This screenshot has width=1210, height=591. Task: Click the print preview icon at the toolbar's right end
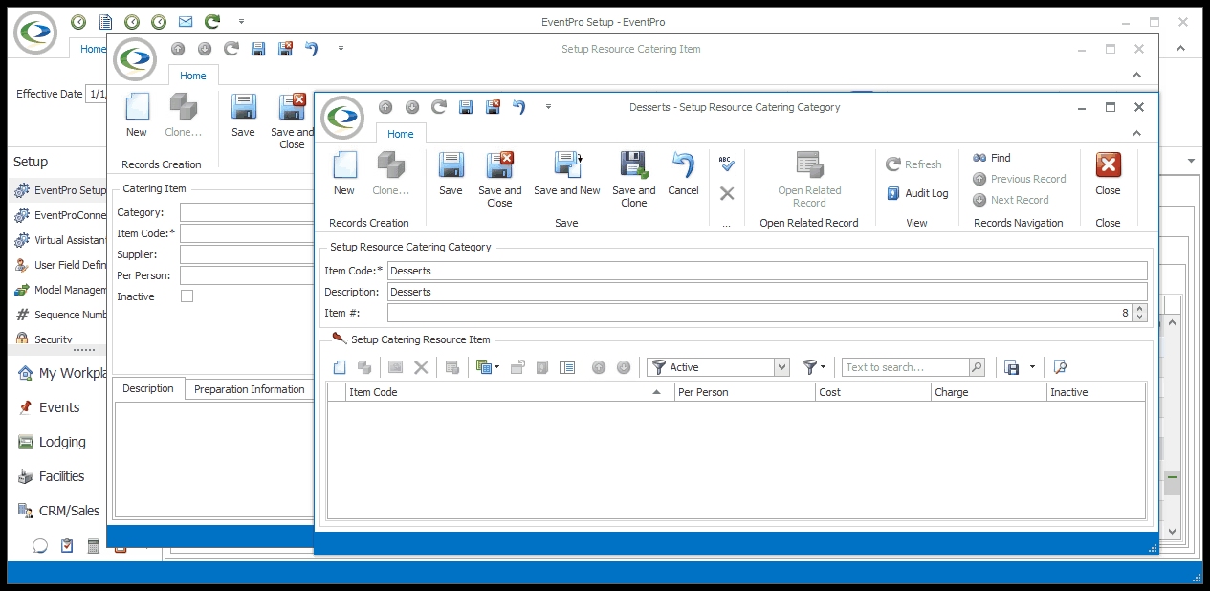tap(1060, 367)
